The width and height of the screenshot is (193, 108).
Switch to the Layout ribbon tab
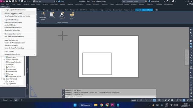pyautogui.click(x=139, y=10)
